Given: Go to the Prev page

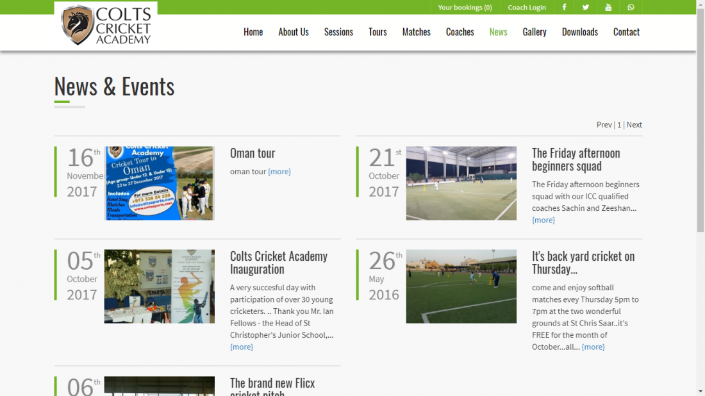Looking at the screenshot, I should pyautogui.click(x=604, y=125).
